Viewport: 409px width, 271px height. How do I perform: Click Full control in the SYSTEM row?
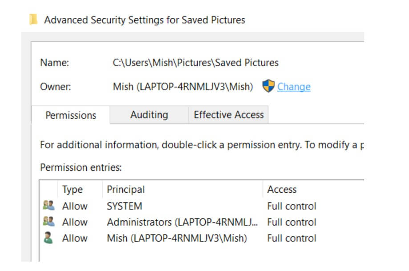(292, 206)
